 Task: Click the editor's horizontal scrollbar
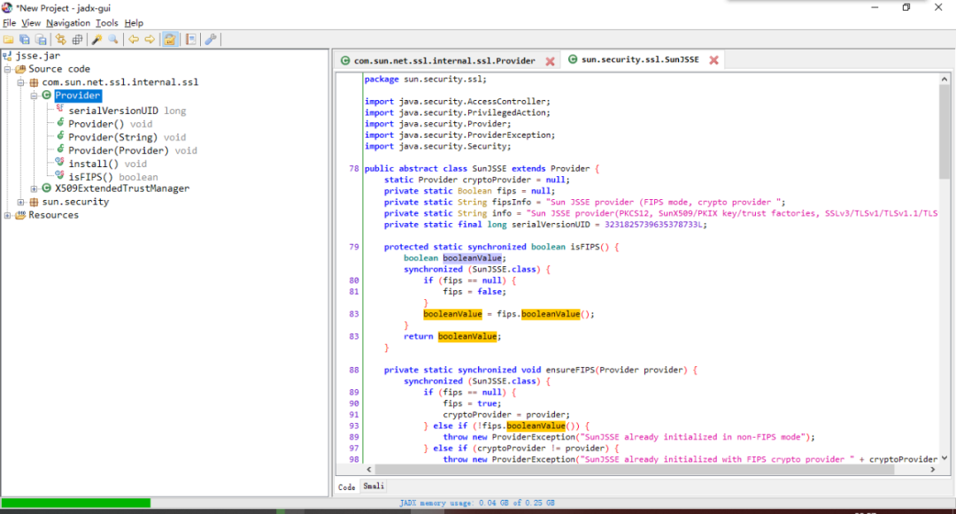pos(634,470)
